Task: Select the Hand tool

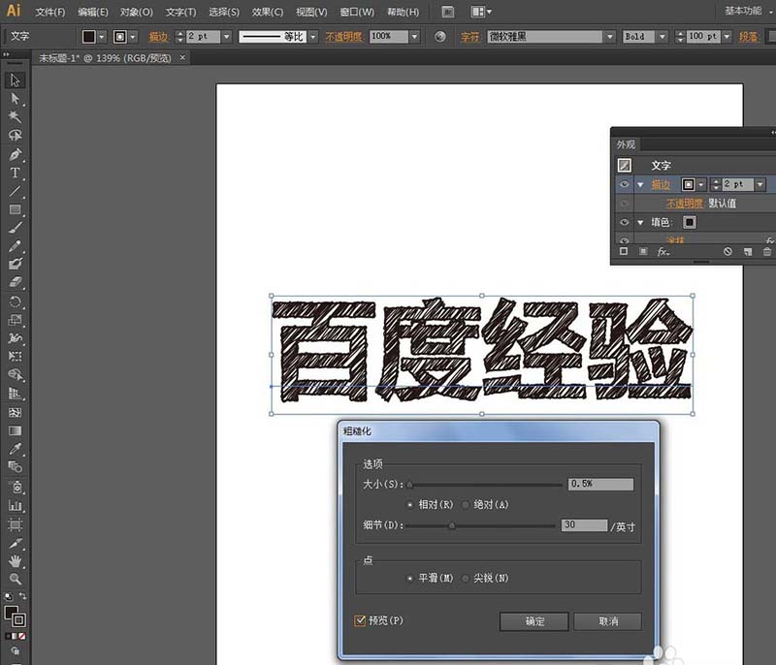Action: click(16, 560)
